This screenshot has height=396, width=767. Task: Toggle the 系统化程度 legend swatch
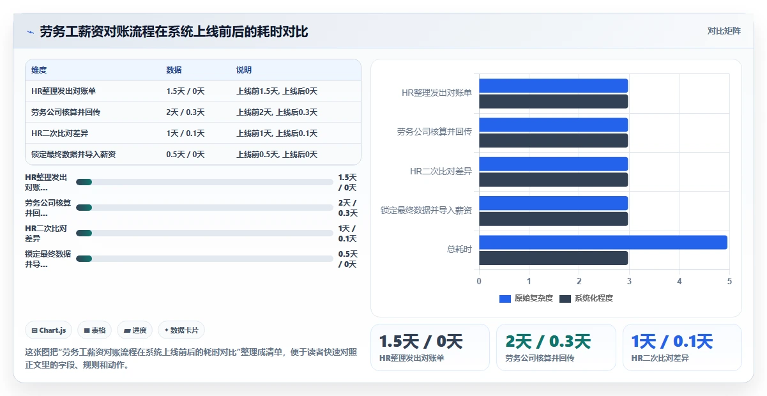565,298
